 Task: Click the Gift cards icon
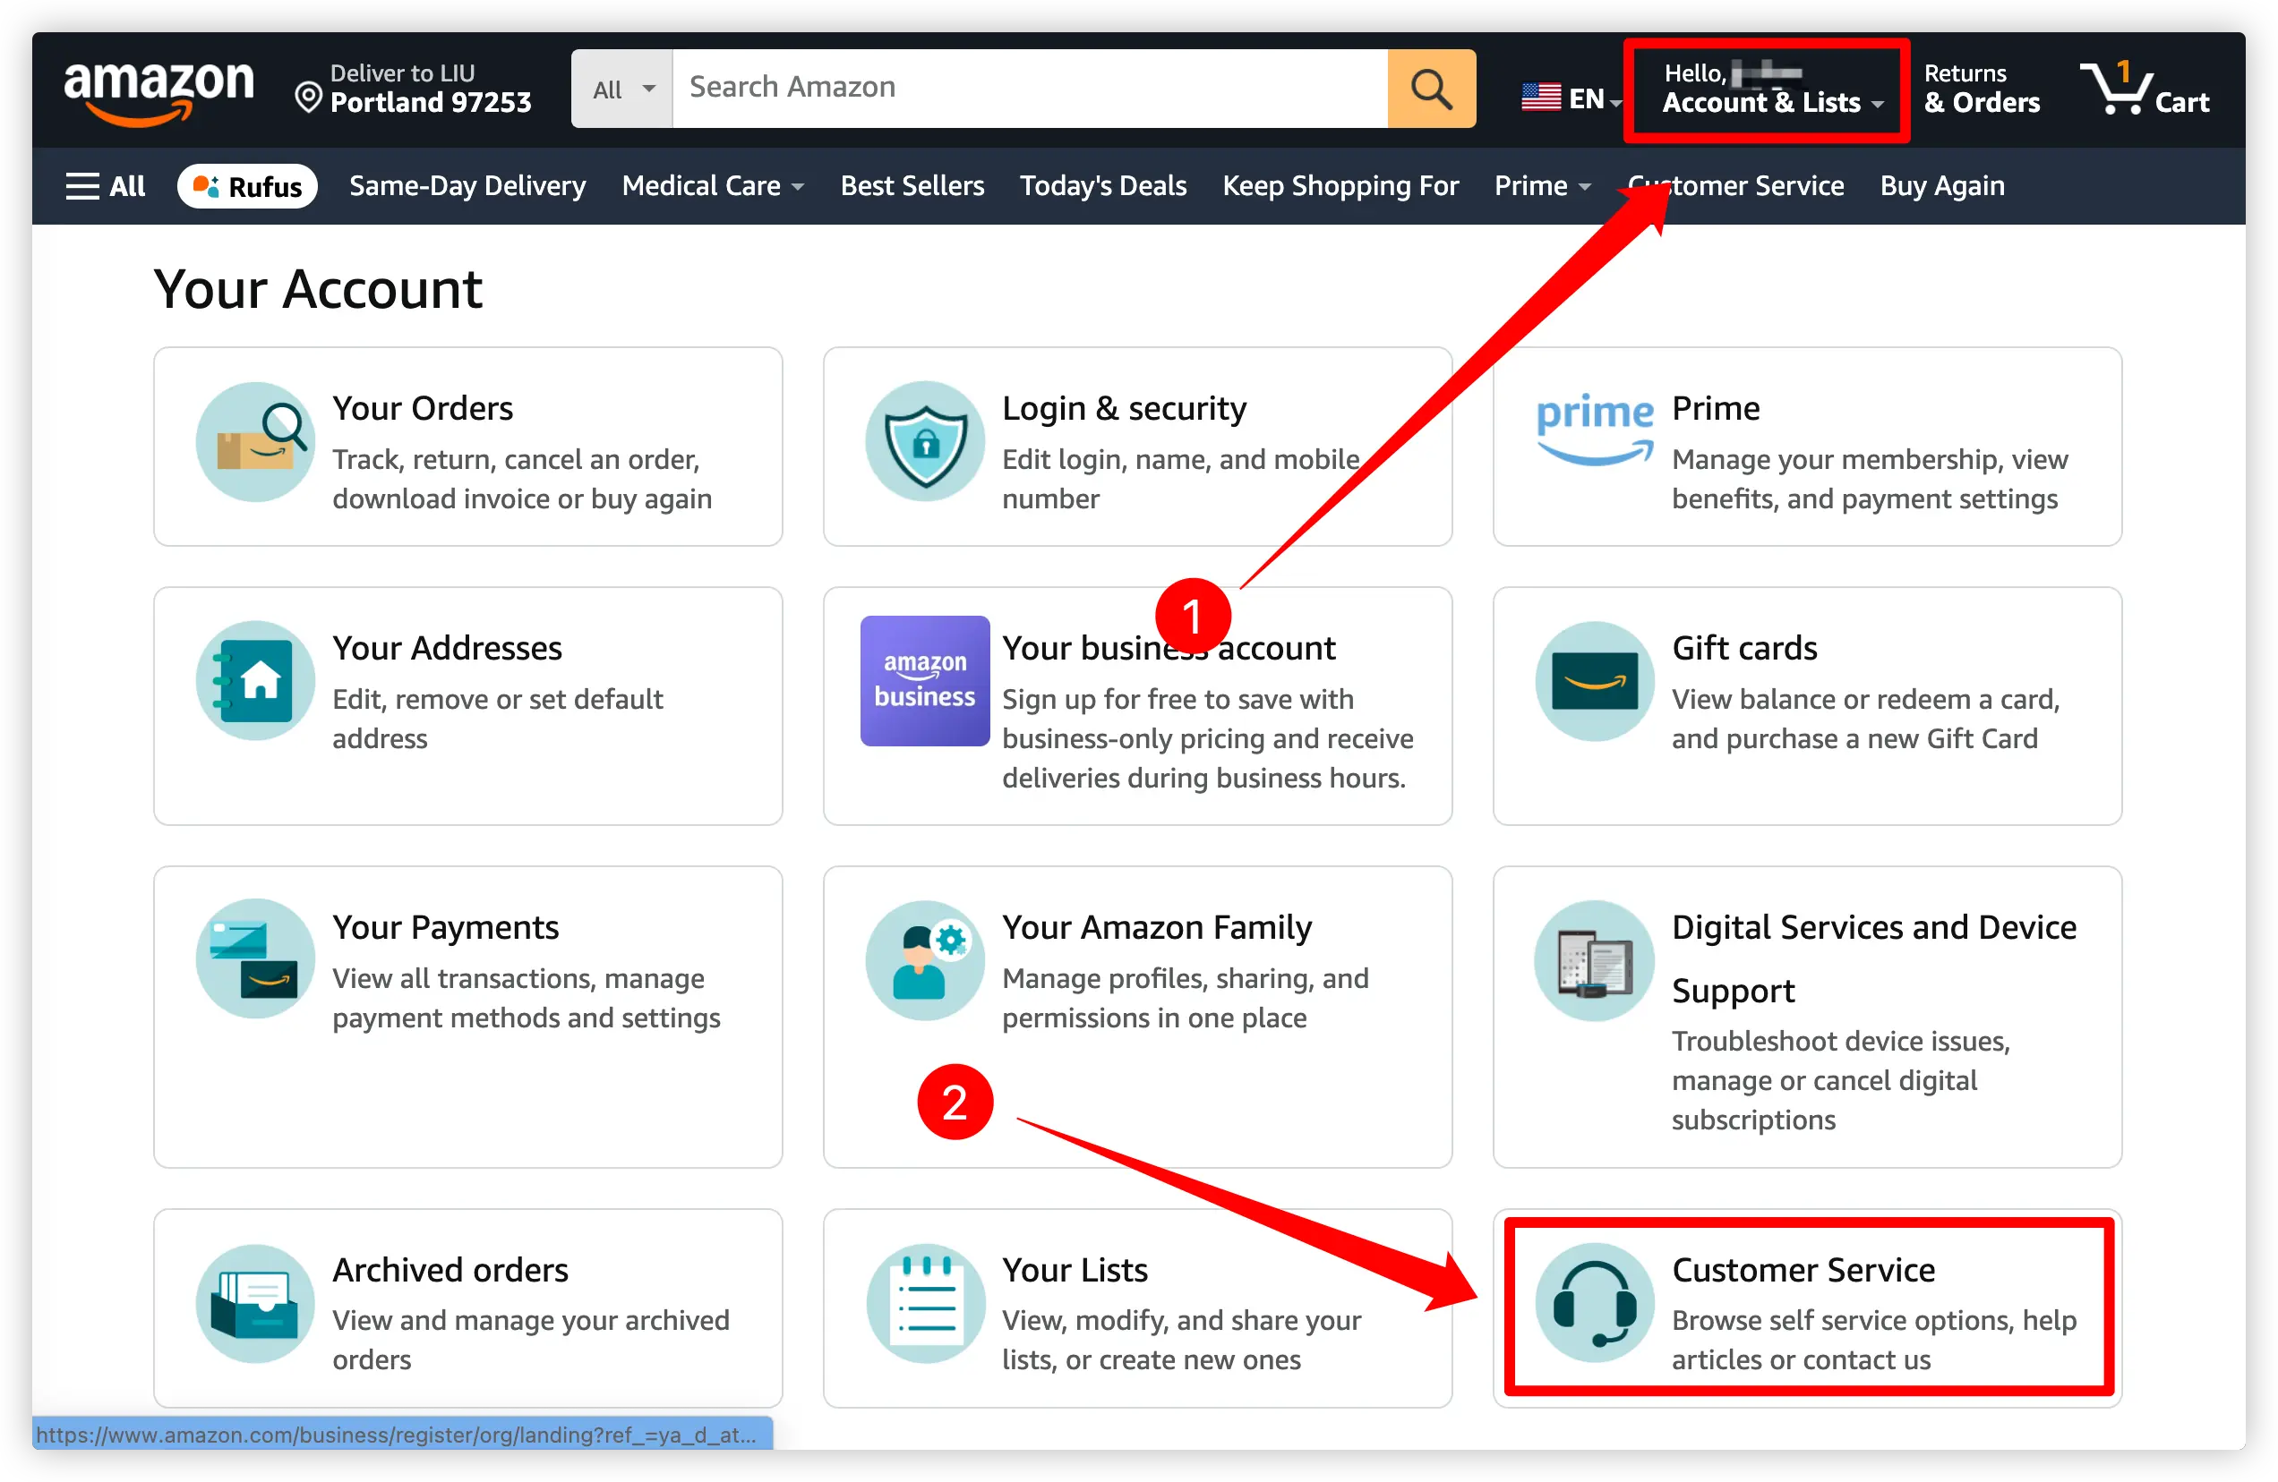pyautogui.click(x=1595, y=681)
